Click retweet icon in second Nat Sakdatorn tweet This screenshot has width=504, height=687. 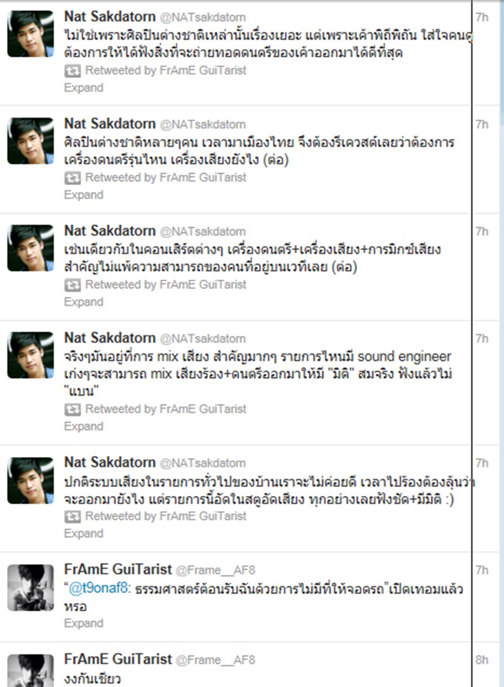coord(73,178)
